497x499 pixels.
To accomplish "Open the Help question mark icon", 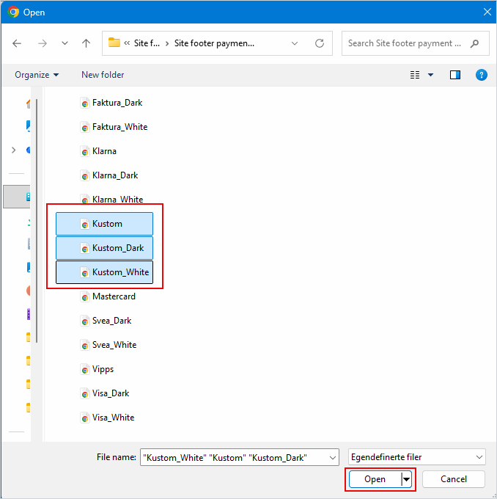I will pos(482,75).
